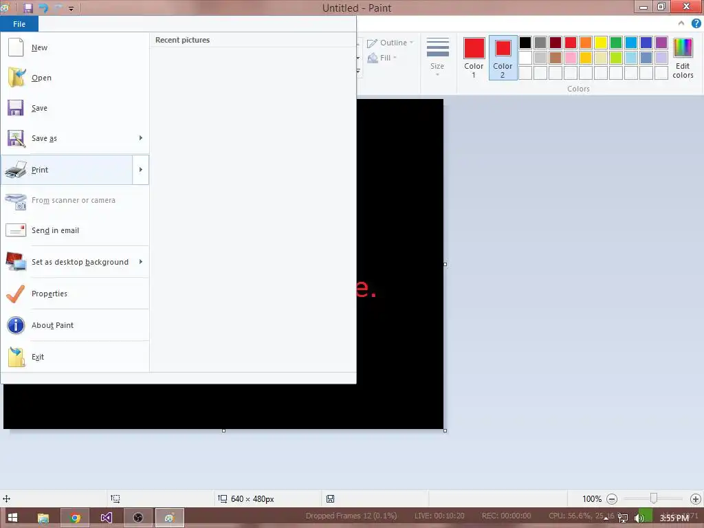704x528 pixels.
Task: Click the volume speaker tray icon
Action: pyautogui.click(x=639, y=518)
